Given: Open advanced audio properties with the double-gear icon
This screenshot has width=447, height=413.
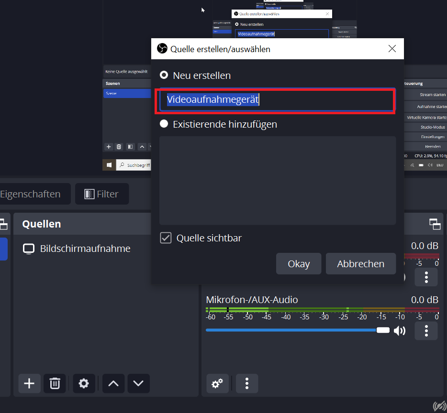Looking at the screenshot, I should coord(217,383).
